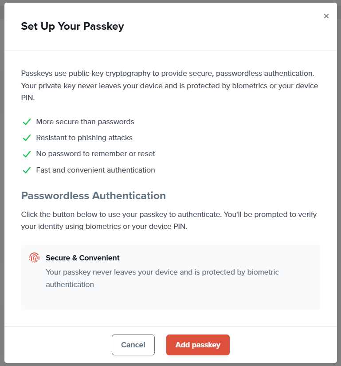Click the Secure & Convenient label
Viewport: 341px width, 366px height.
coord(82,258)
